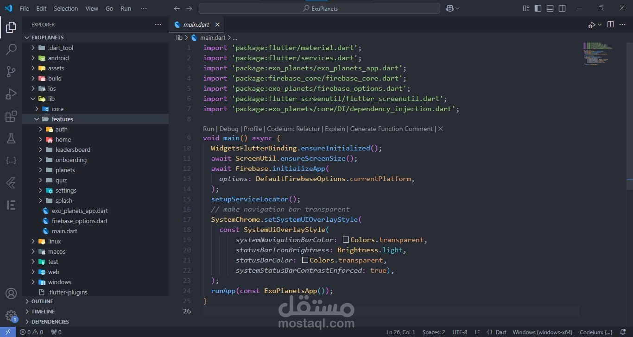
Task: Click the VS Code logo icon
Action: click(x=8, y=8)
